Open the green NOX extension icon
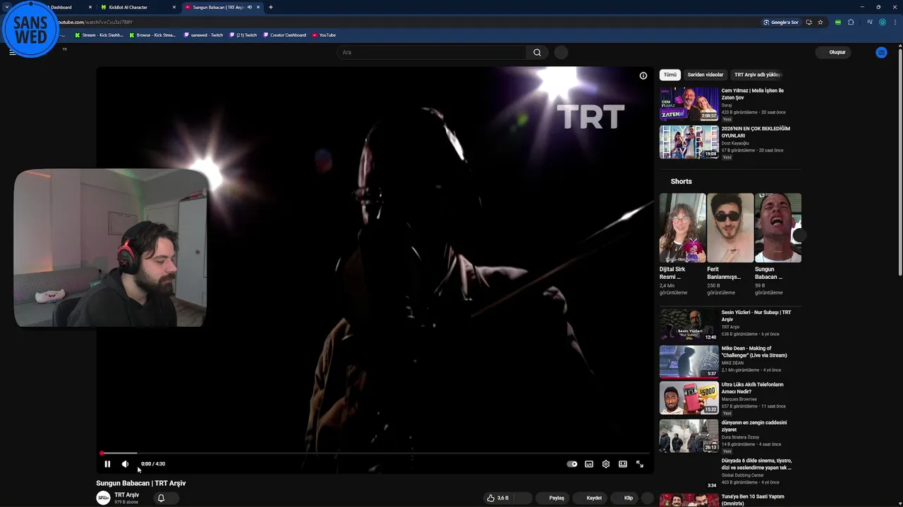Viewport: 903px width, 507px height. [x=838, y=22]
